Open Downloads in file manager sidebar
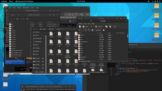Image resolution: width=162 pixels, height=91 pixels. click(x=37, y=41)
